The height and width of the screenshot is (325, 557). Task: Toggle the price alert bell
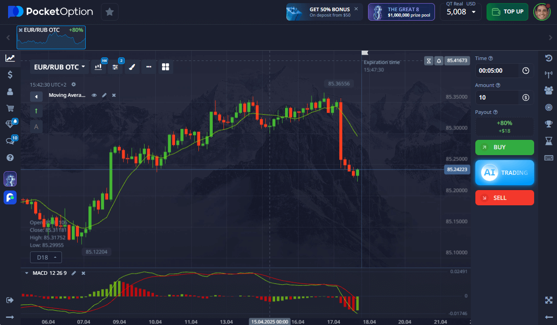[439, 61]
